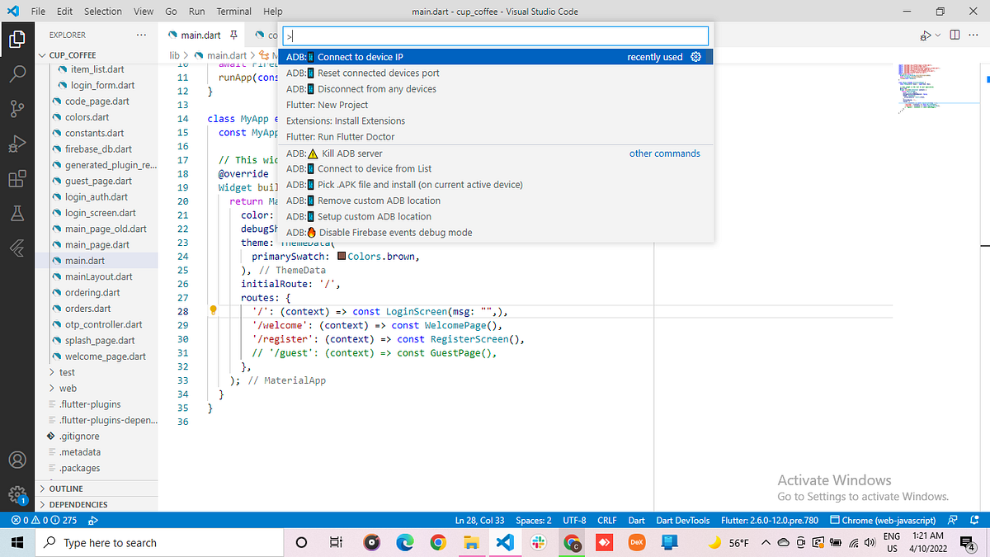
Task: Click the command palette input field
Action: click(495, 36)
